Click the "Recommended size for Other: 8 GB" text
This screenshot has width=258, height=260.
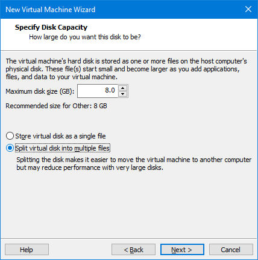pos(56,106)
